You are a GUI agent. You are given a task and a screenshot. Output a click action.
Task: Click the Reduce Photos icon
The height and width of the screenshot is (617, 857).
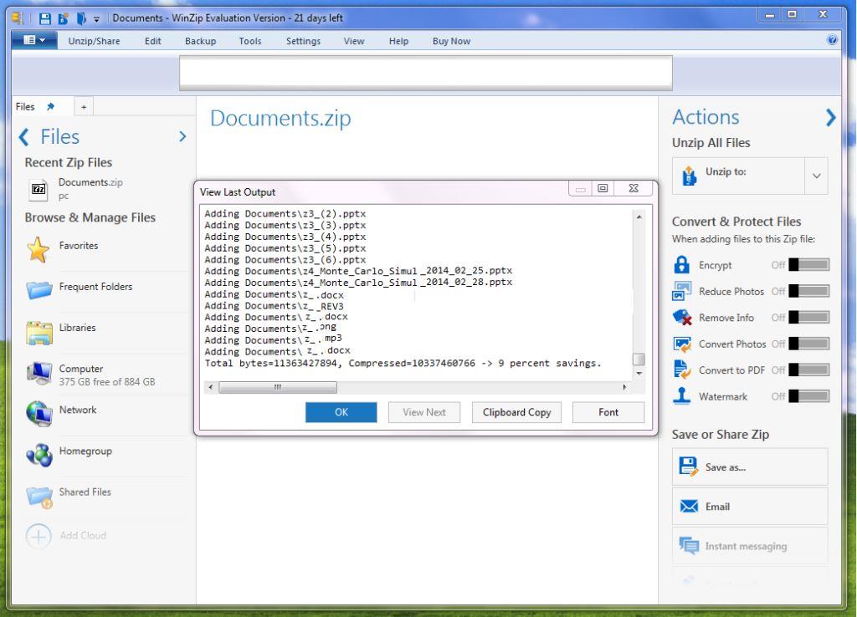(682, 291)
